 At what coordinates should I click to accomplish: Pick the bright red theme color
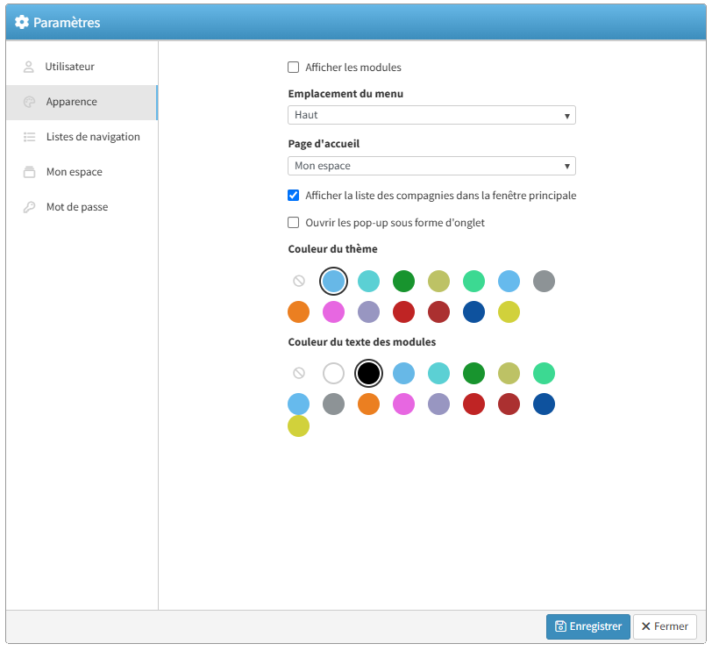(x=403, y=312)
